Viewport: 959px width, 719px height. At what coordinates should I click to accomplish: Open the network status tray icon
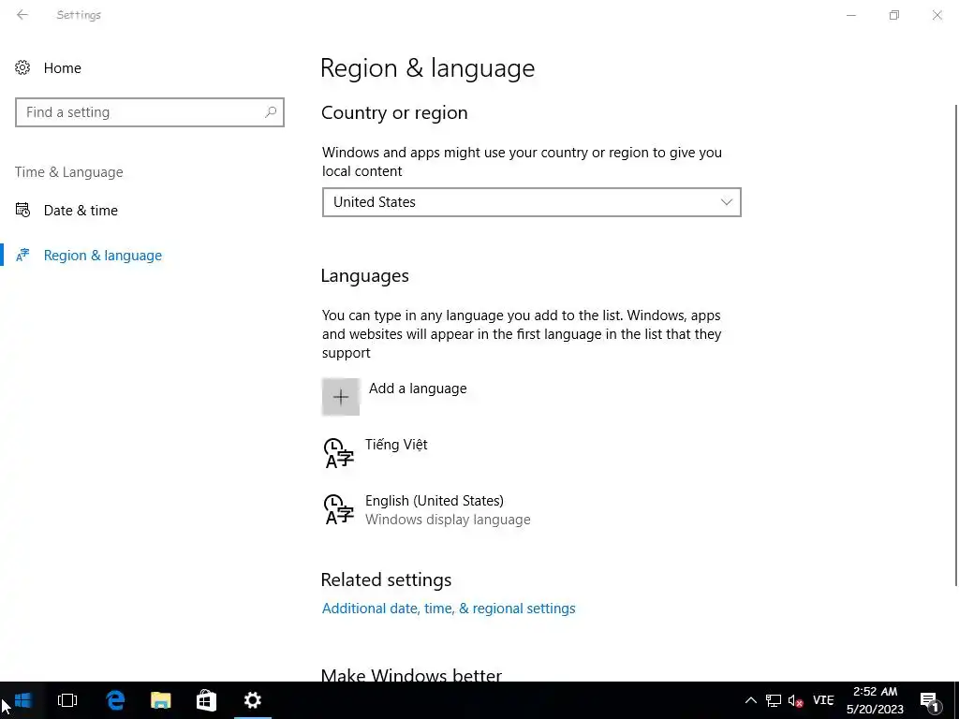pyautogui.click(x=774, y=700)
